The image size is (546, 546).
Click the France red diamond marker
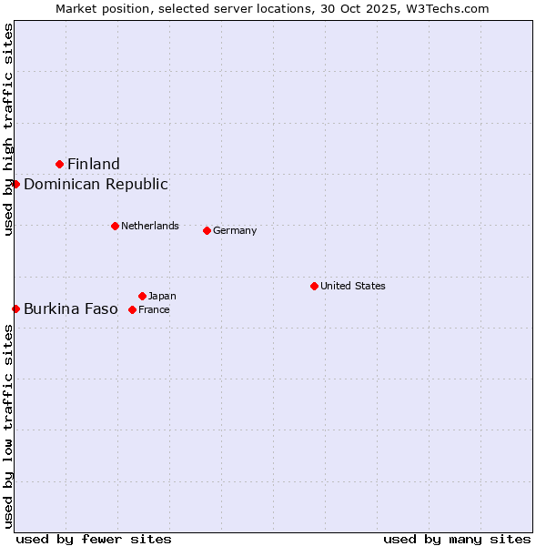coord(133,309)
